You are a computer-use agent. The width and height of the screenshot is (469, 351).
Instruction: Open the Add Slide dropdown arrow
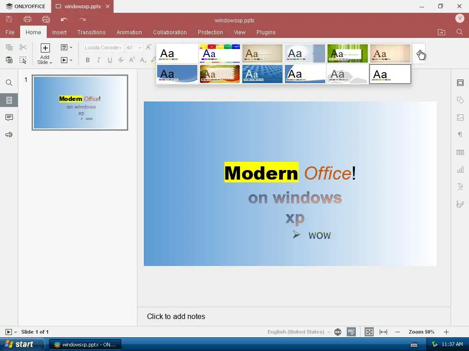pos(51,62)
